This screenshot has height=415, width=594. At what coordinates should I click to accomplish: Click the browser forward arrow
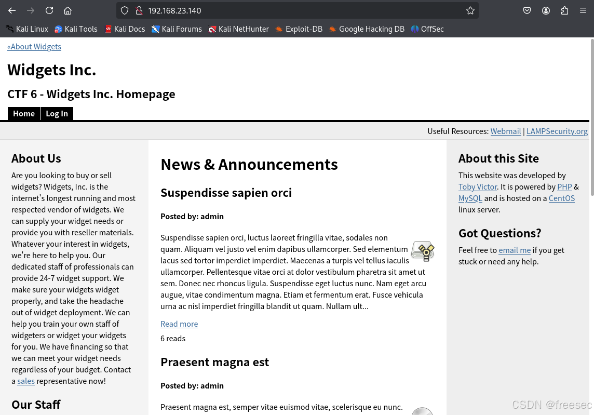click(x=31, y=10)
